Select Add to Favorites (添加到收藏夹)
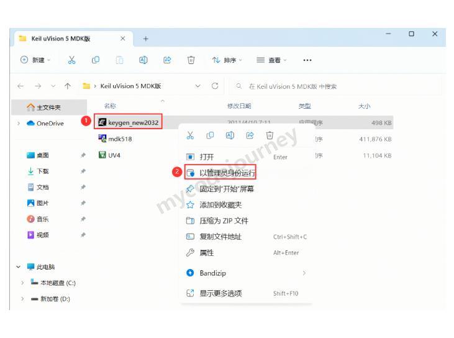Viewport: 454px width, 338px height. (246, 205)
